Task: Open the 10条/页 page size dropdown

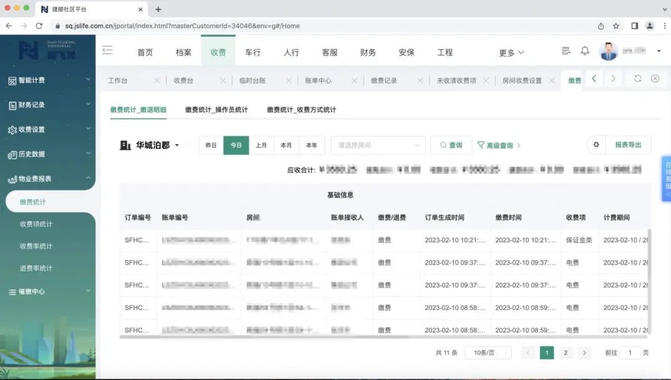Action: [x=488, y=352]
